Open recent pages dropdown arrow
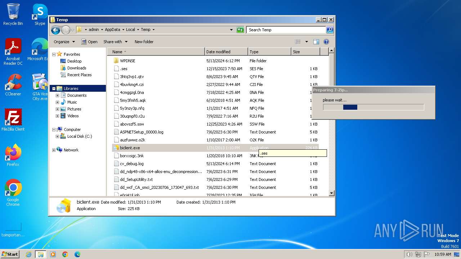 click(72, 30)
